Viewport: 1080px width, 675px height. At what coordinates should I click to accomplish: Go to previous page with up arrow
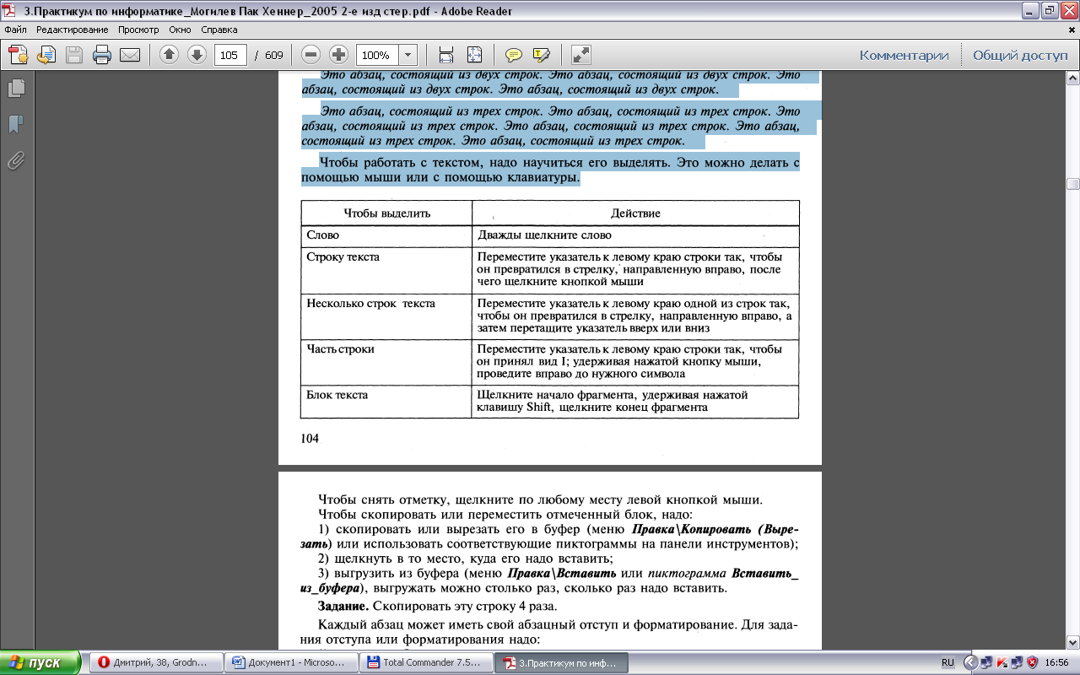[169, 55]
